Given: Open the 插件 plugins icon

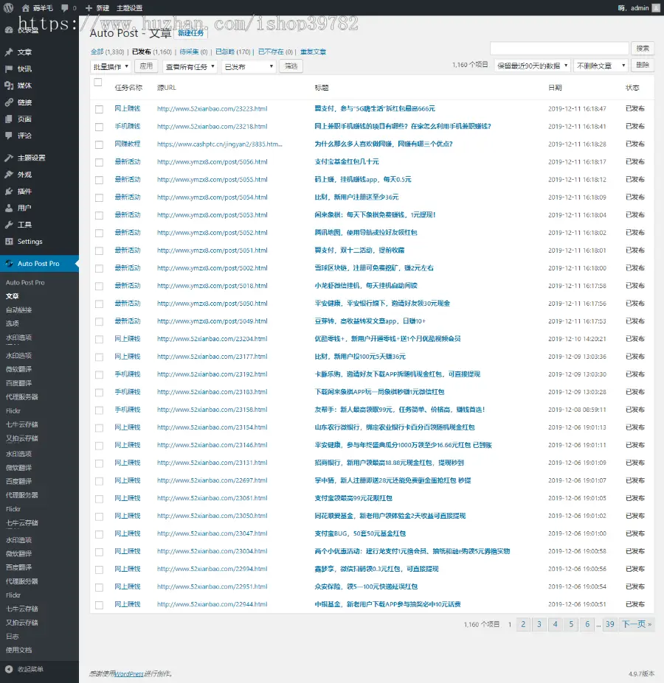Looking at the screenshot, I should (x=9, y=192).
